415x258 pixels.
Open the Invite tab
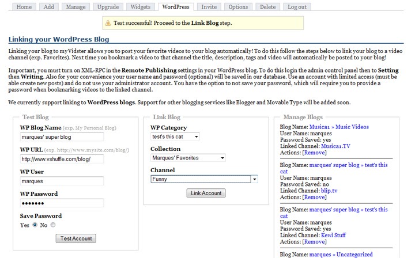click(209, 7)
